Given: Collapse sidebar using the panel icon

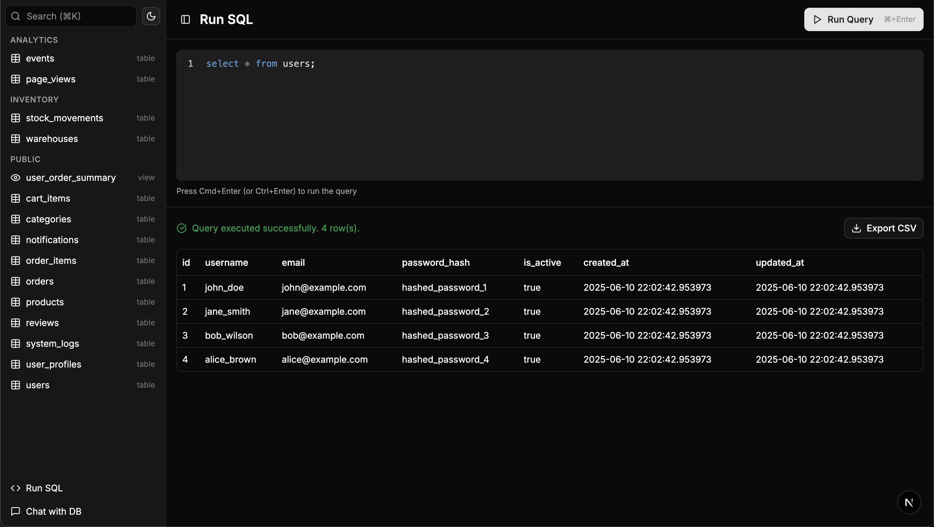Looking at the screenshot, I should click(x=185, y=19).
